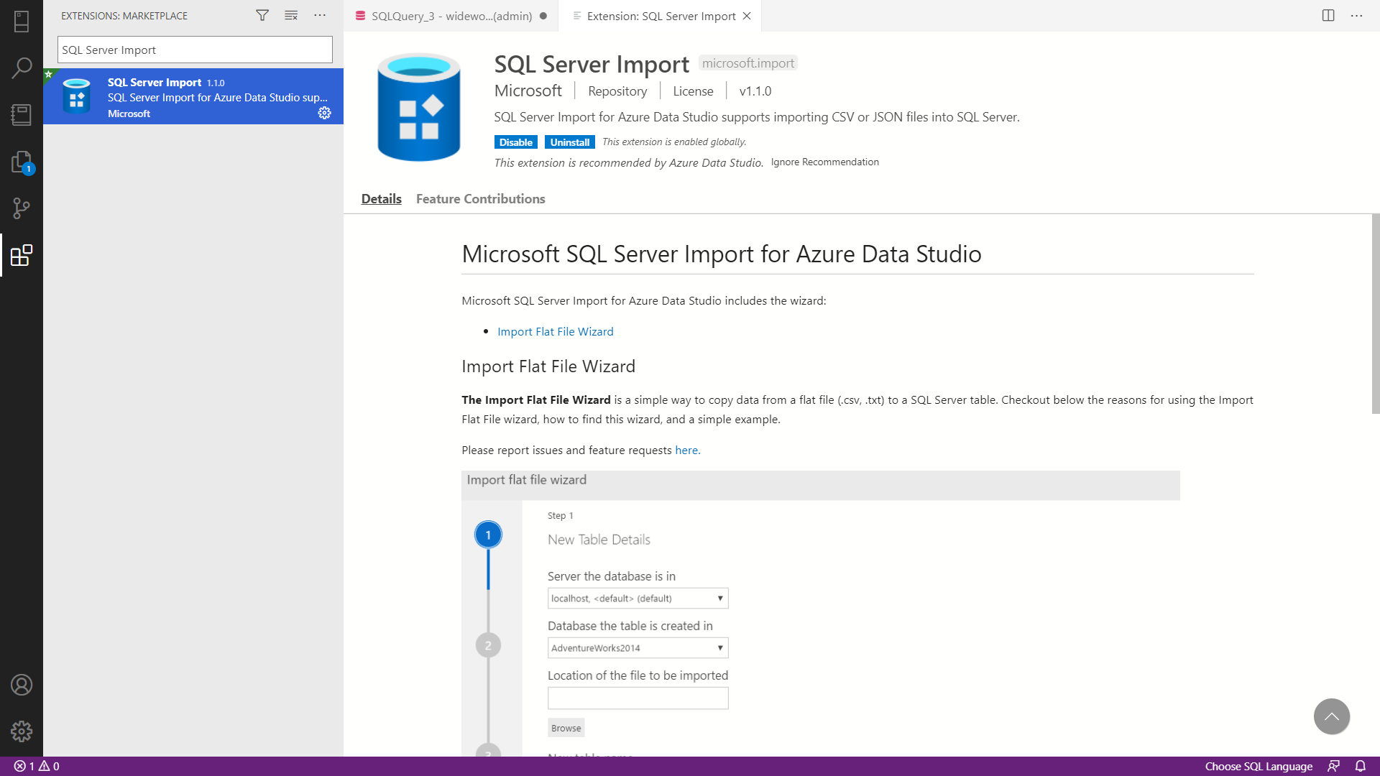Open the Import Flat File Wizard link

556,331
